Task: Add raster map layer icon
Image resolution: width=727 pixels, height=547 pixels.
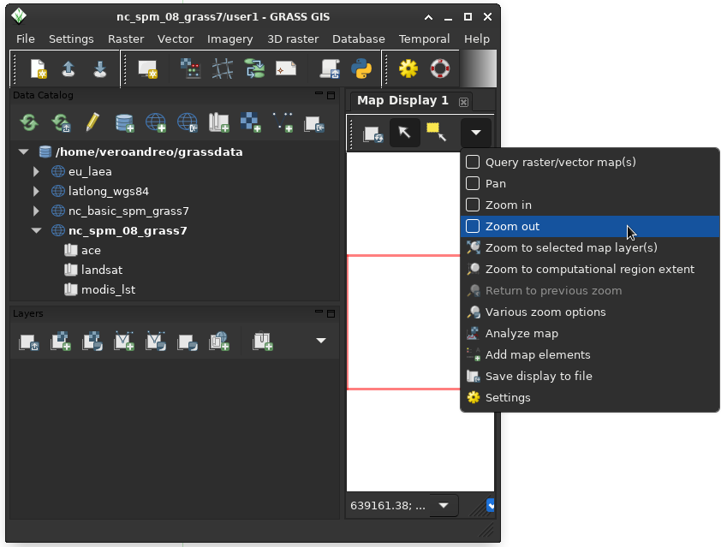Action: 61,342
